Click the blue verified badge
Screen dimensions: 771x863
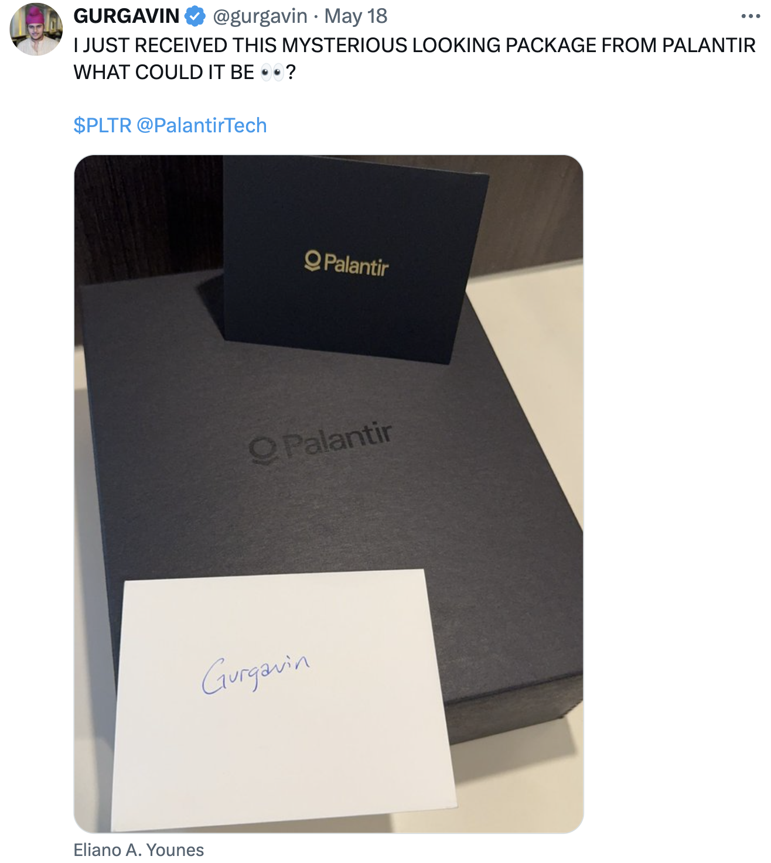[x=195, y=16]
